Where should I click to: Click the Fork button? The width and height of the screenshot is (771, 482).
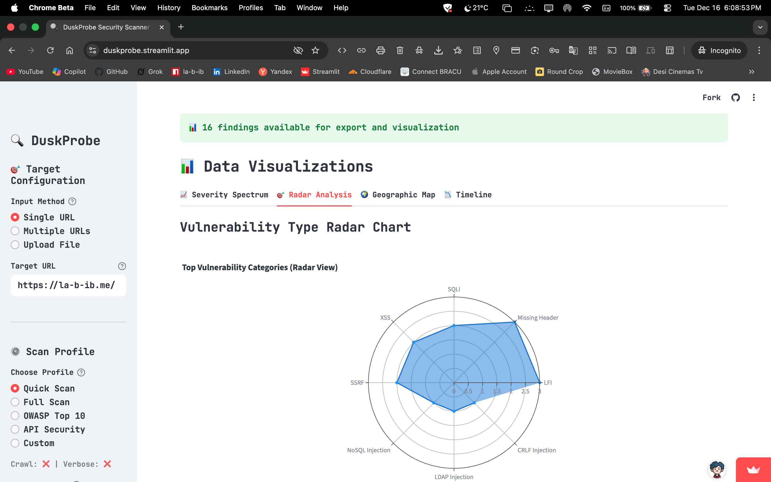tap(711, 97)
